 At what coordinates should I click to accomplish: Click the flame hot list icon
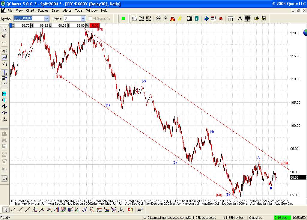173,18
